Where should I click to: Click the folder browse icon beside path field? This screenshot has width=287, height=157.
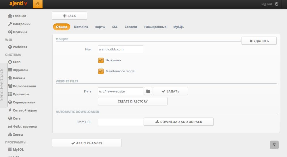point(148,91)
